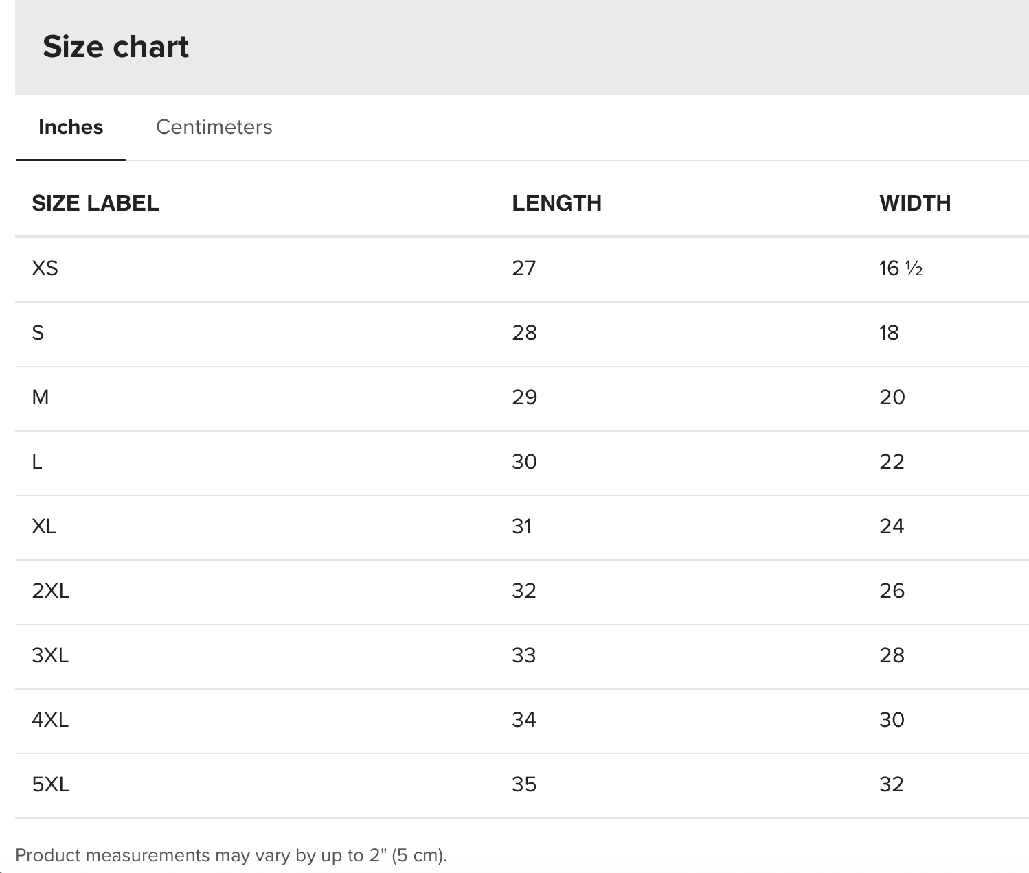This screenshot has width=1029, height=873.
Task: Click the SIZE LABEL column header
Action: [95, 203]
